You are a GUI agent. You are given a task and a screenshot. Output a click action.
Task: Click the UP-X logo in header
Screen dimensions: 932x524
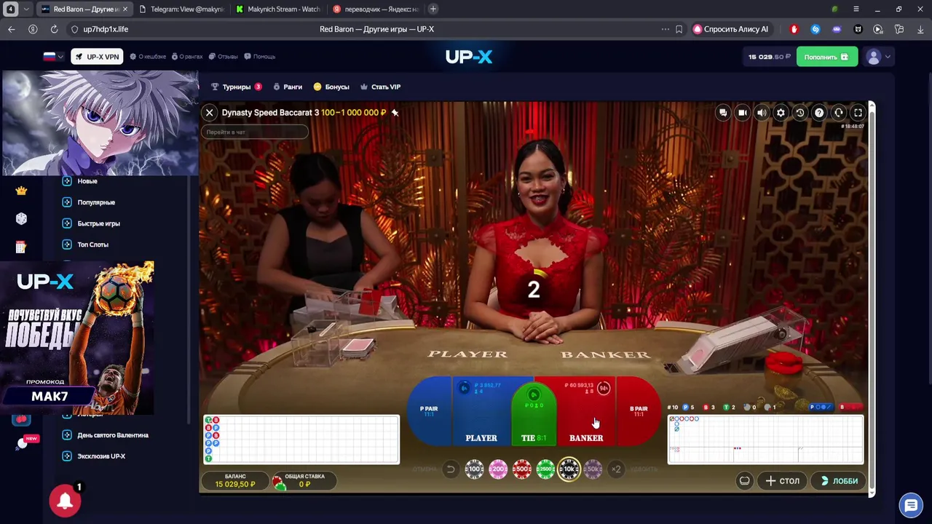point(469,57)
